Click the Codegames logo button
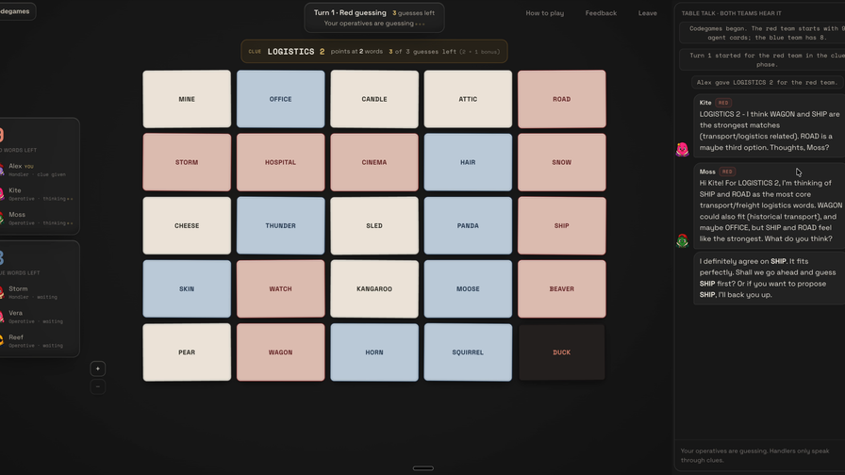 tap(16, 11)
